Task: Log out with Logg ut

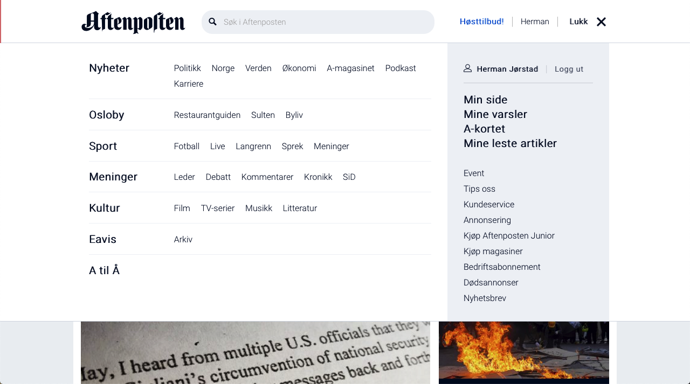Action: tap(569, 69)
